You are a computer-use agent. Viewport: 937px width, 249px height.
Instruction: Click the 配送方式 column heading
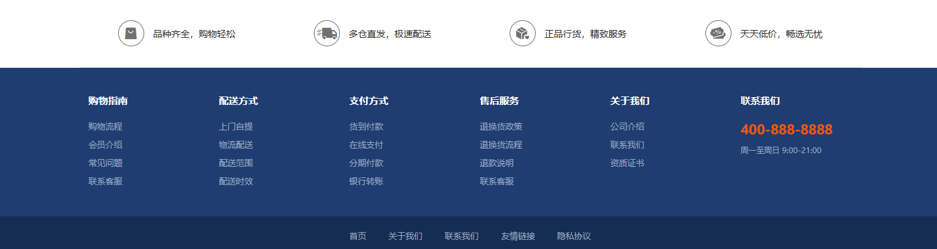239,101
